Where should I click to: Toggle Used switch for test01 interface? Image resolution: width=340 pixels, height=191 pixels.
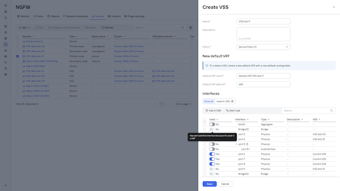(x=212, y=124)
